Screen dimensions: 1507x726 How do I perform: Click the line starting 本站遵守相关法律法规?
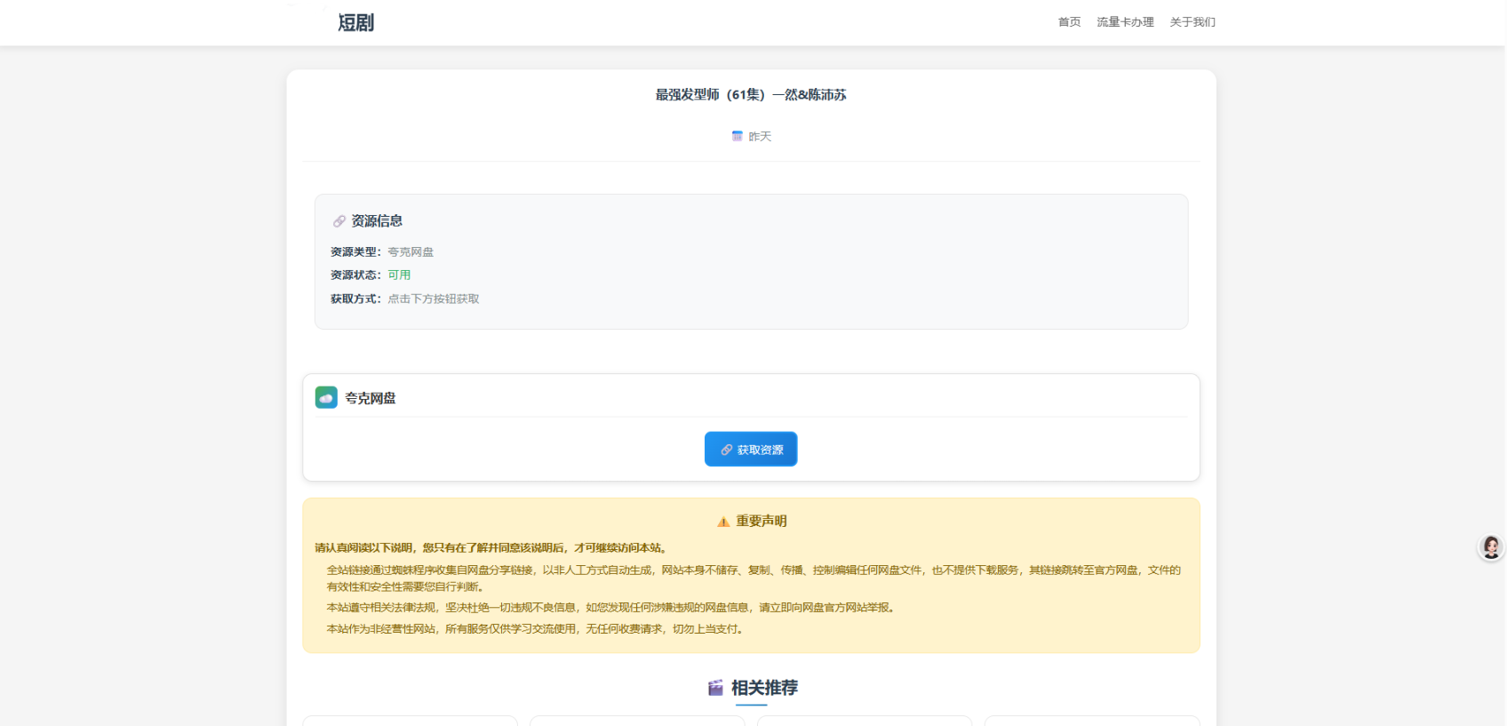612,608
